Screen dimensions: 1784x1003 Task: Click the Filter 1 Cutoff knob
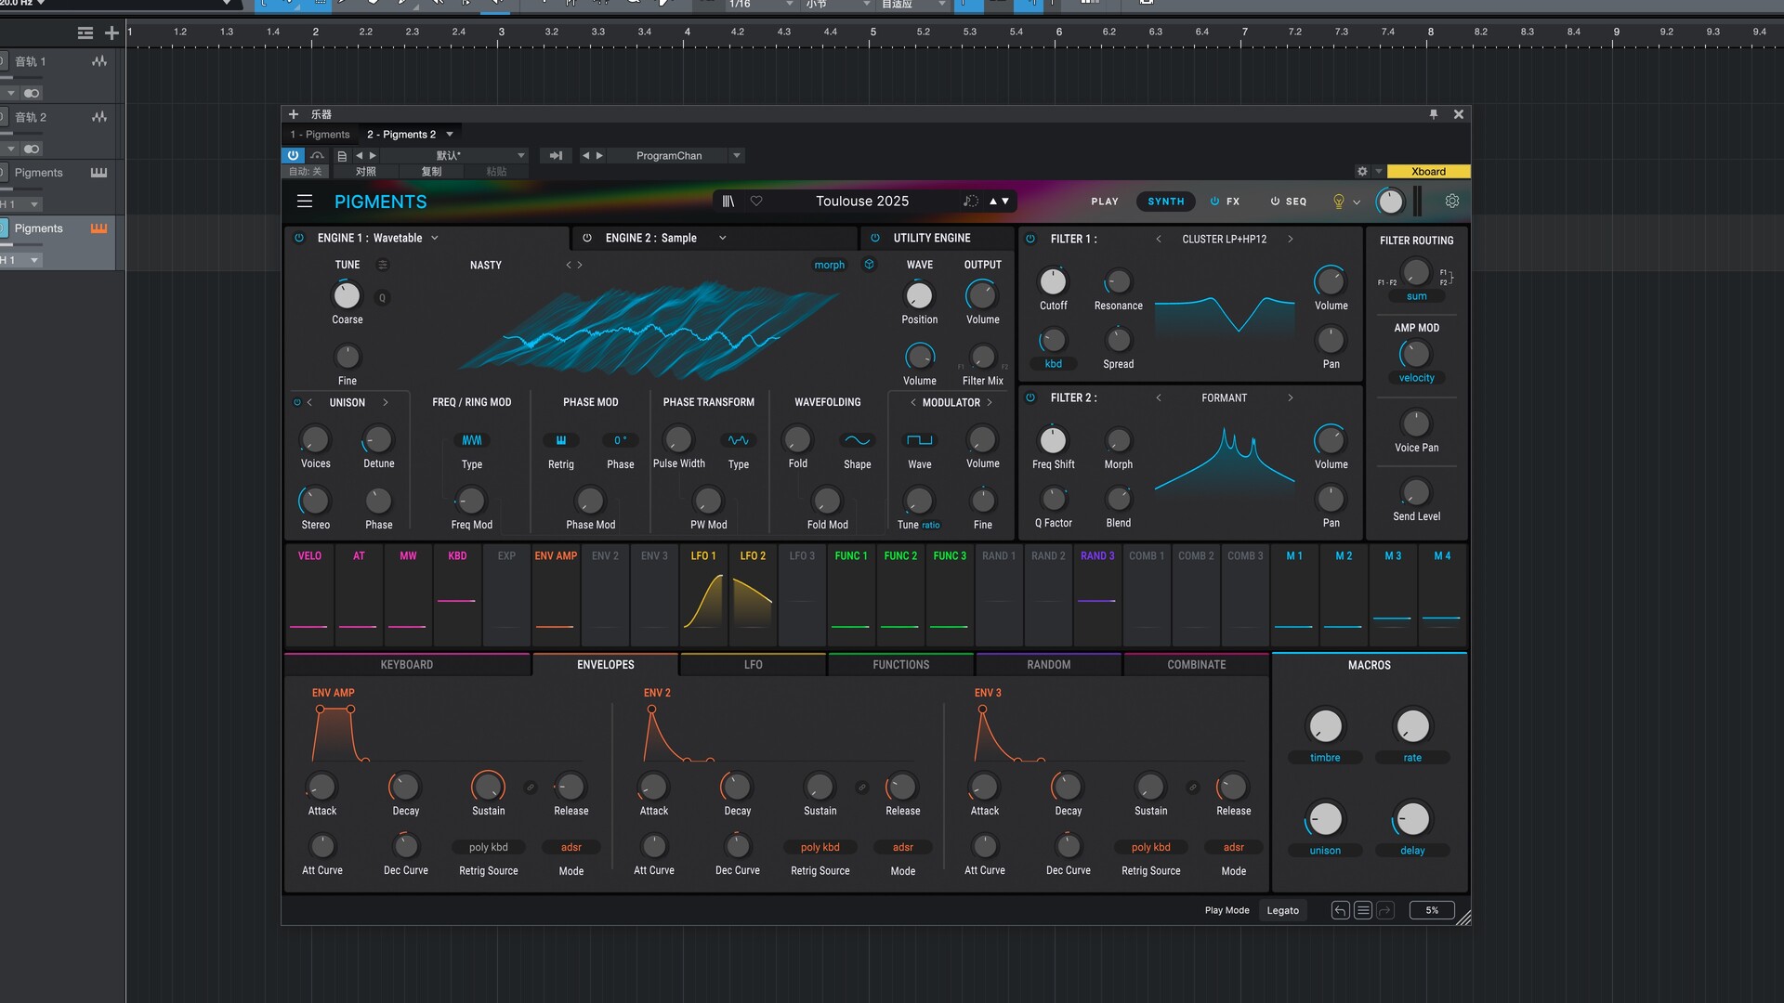[1053, 281]
